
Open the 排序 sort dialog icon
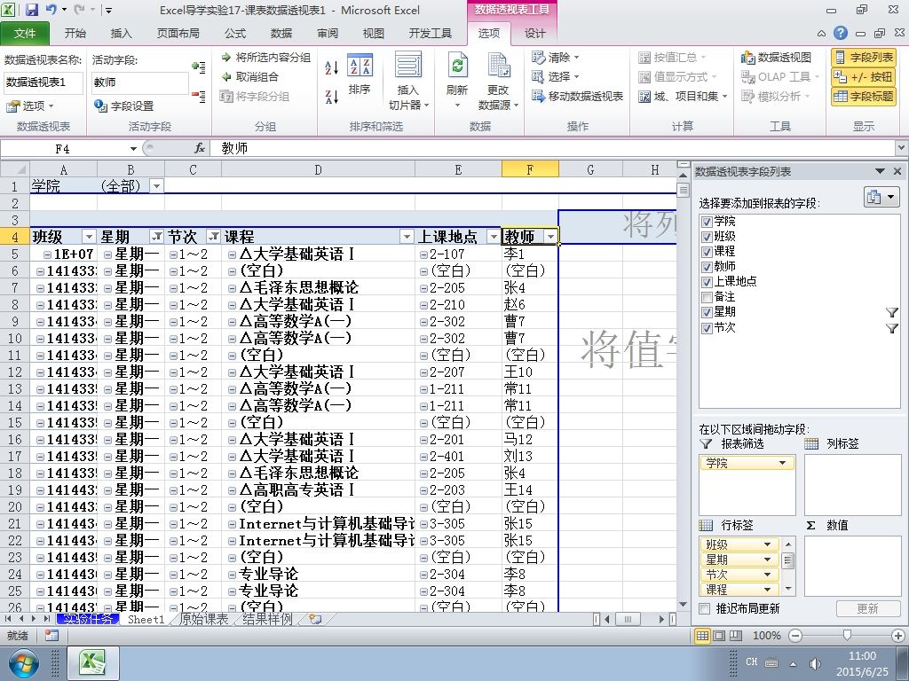[x=360, y=74]
